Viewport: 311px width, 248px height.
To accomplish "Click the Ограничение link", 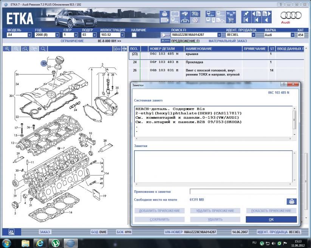I will pos(72,41).
